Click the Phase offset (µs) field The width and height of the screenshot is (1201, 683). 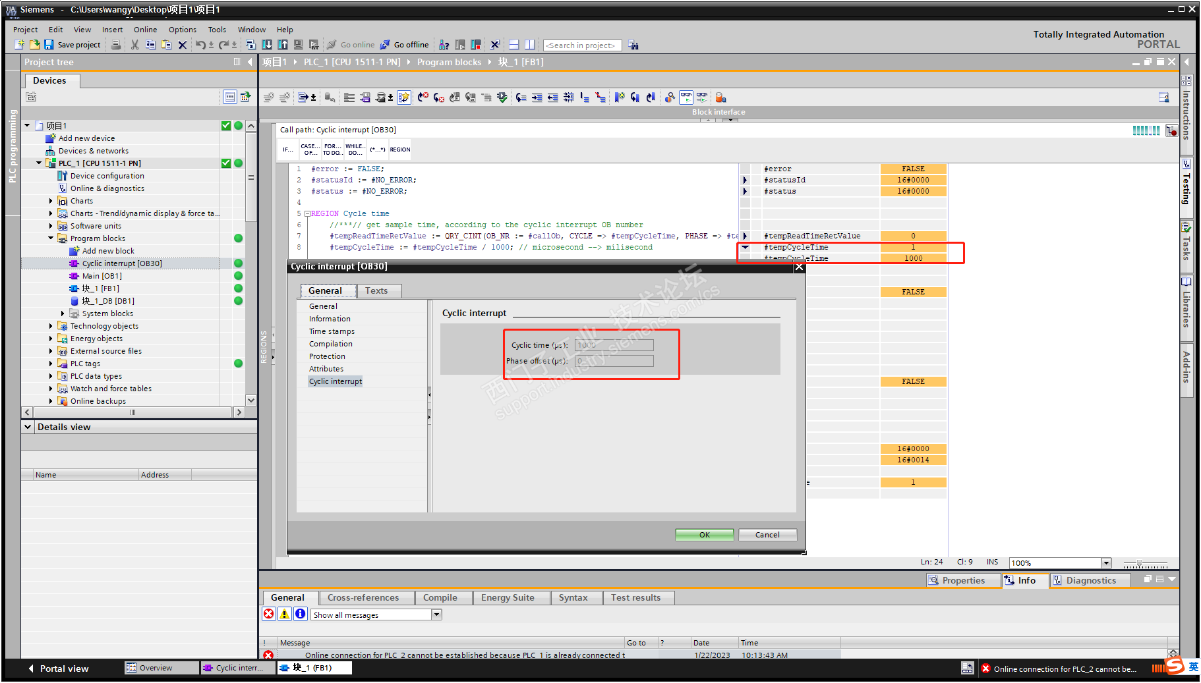point(614,361)
